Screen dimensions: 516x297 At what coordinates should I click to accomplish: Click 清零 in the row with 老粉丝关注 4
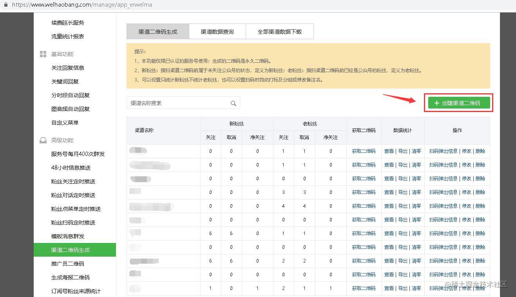pos(416,206)
